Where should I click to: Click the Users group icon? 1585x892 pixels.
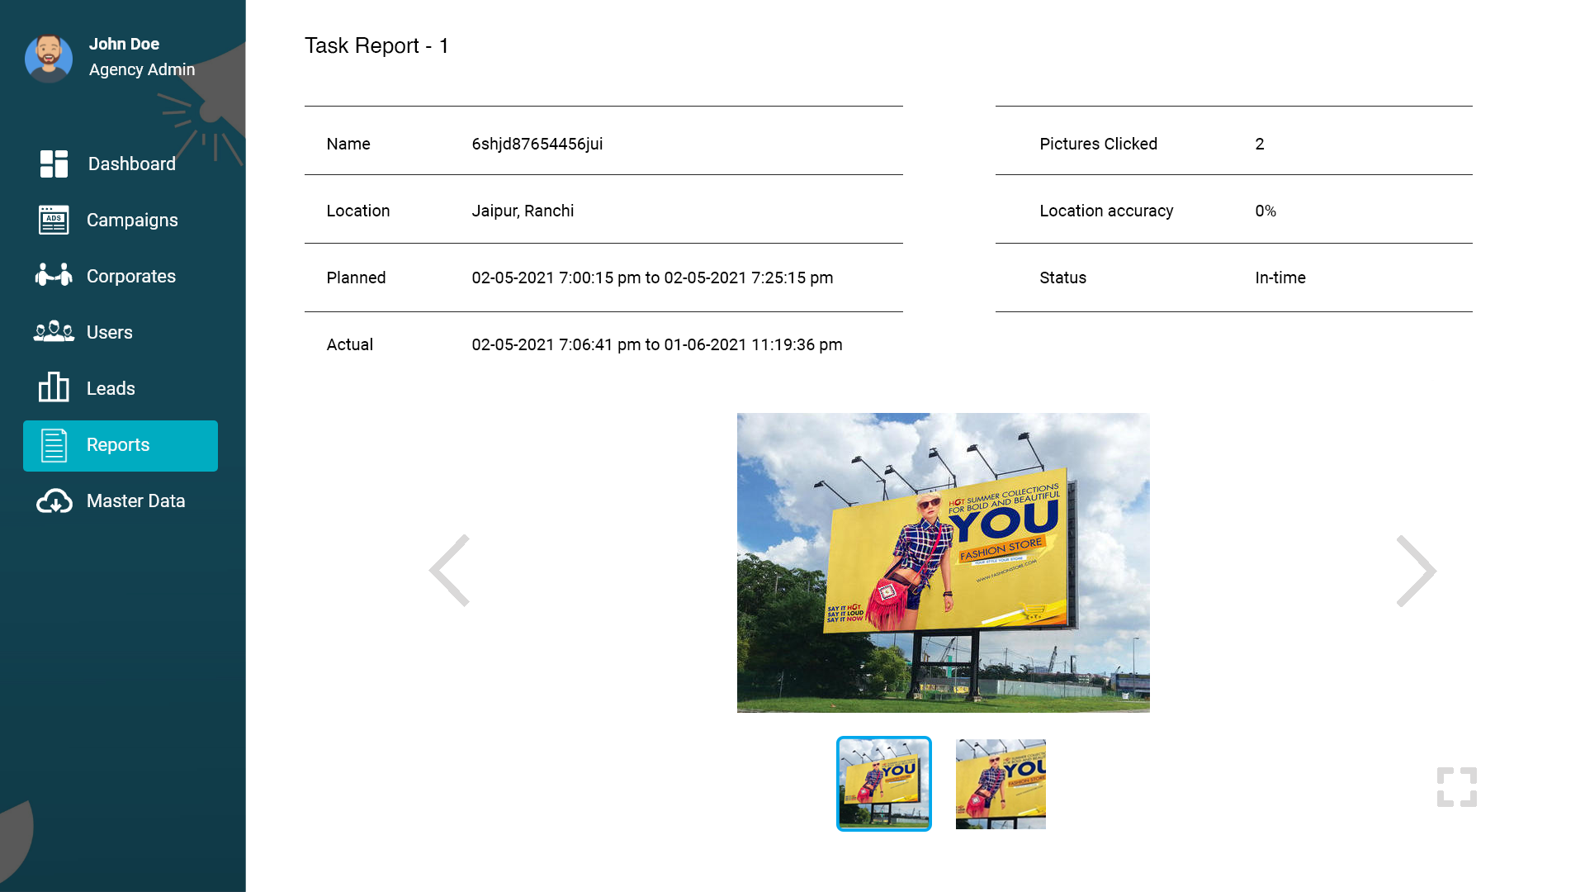click(54, 331)
